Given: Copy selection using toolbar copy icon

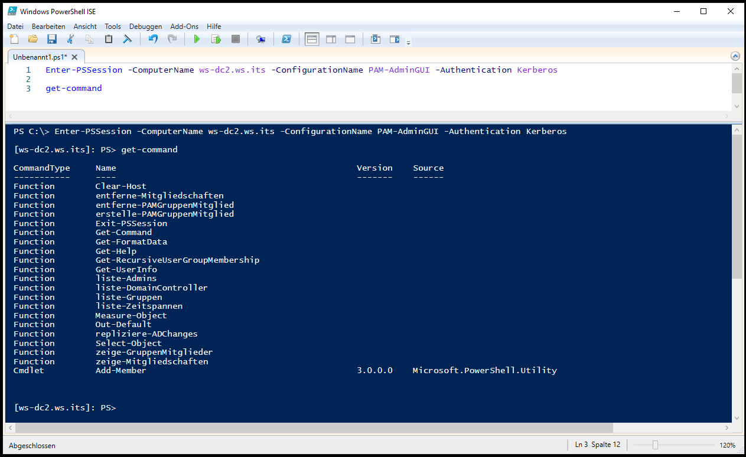Looking at the screenshot, I should pyautogui.click(x=90, y=40).
